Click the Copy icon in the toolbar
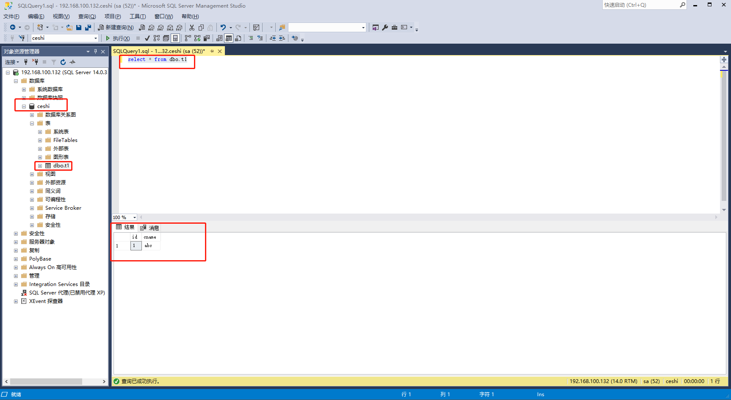731x400 pixels. click(x=201, y=27)
